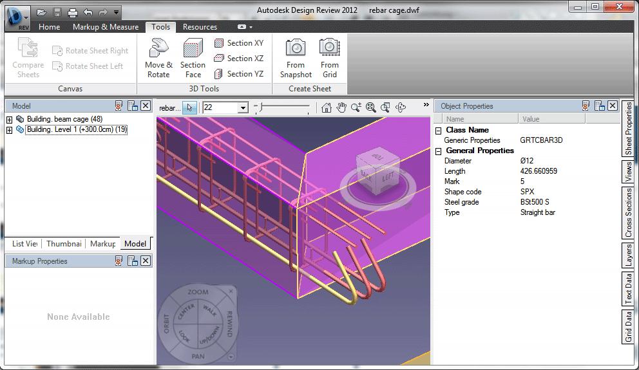
Task: Toggle auto-hide pin on Markup Properties panel
Action: (119, 261)
